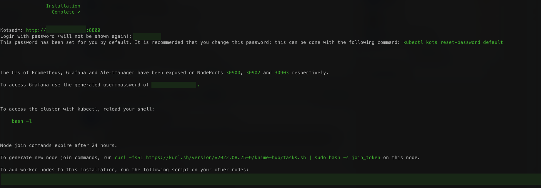
Task: Click the redacted worker node join script
Action: tap(270, 179)
